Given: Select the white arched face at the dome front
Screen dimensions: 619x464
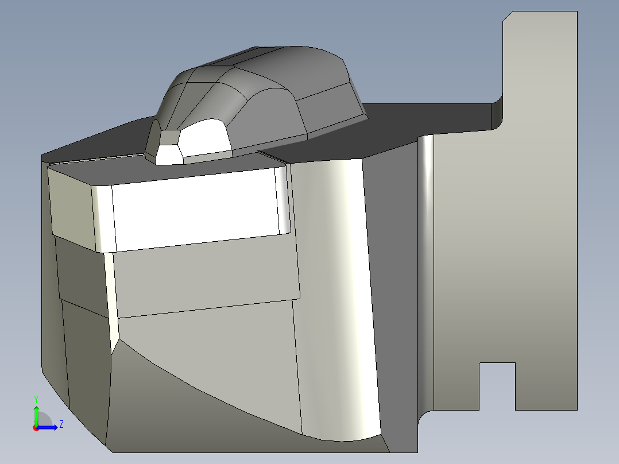Looking at the screenshot, I should click(x=206, y=137).
